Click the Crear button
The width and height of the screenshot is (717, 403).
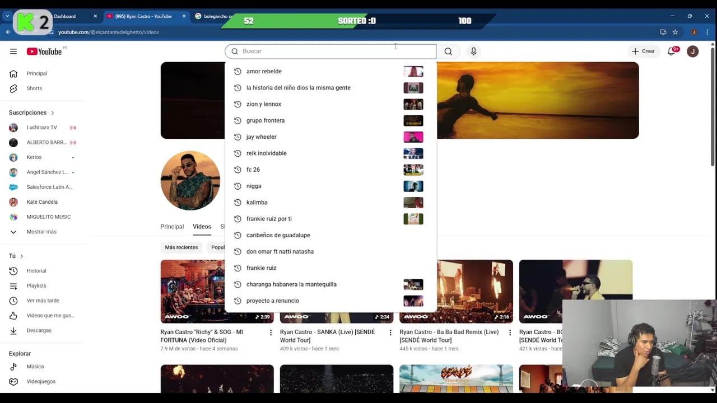click(643, 51)
